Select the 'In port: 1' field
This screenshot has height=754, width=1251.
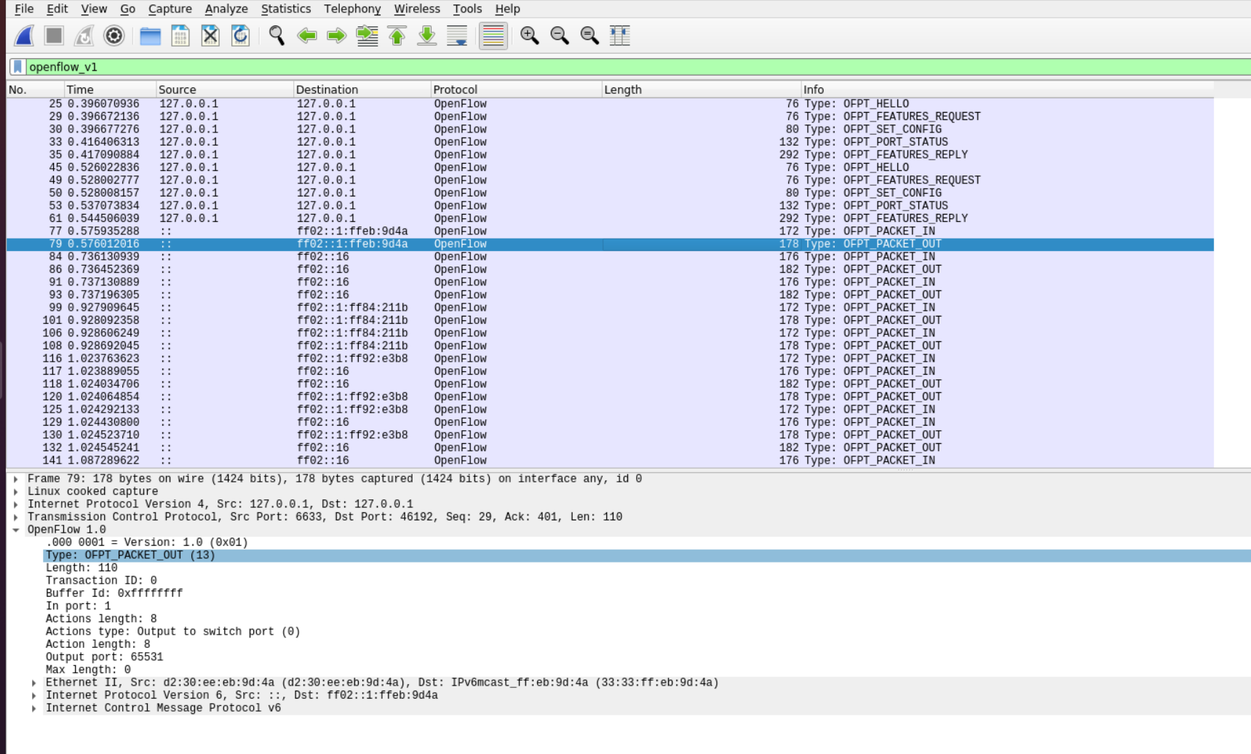pyautogui.click(x=646, y=606)
